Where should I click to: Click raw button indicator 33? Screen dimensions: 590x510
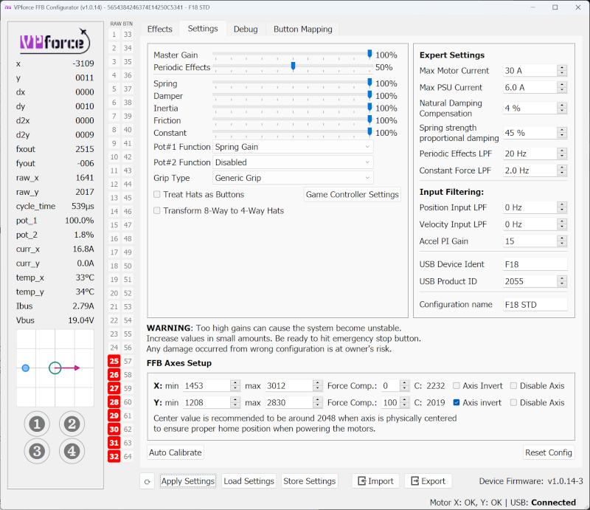(128, 34)
